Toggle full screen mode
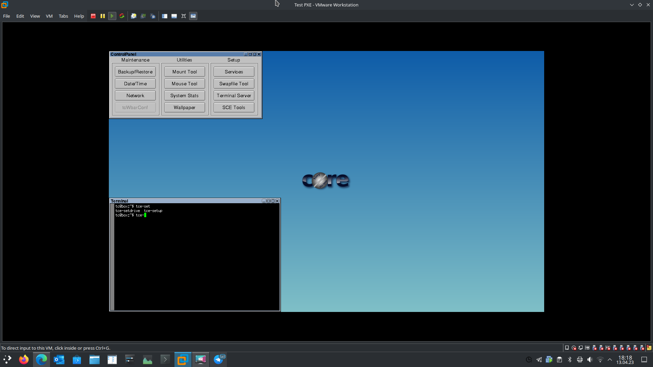Screen dimensions: 653x367 [x=184, y=16]
